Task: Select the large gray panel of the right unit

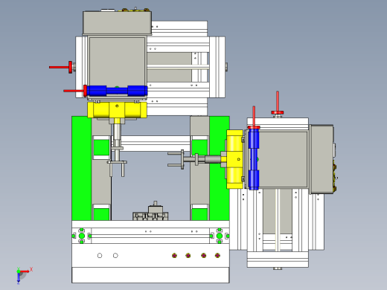Action: pyautogui.click(x=283, y=159)
